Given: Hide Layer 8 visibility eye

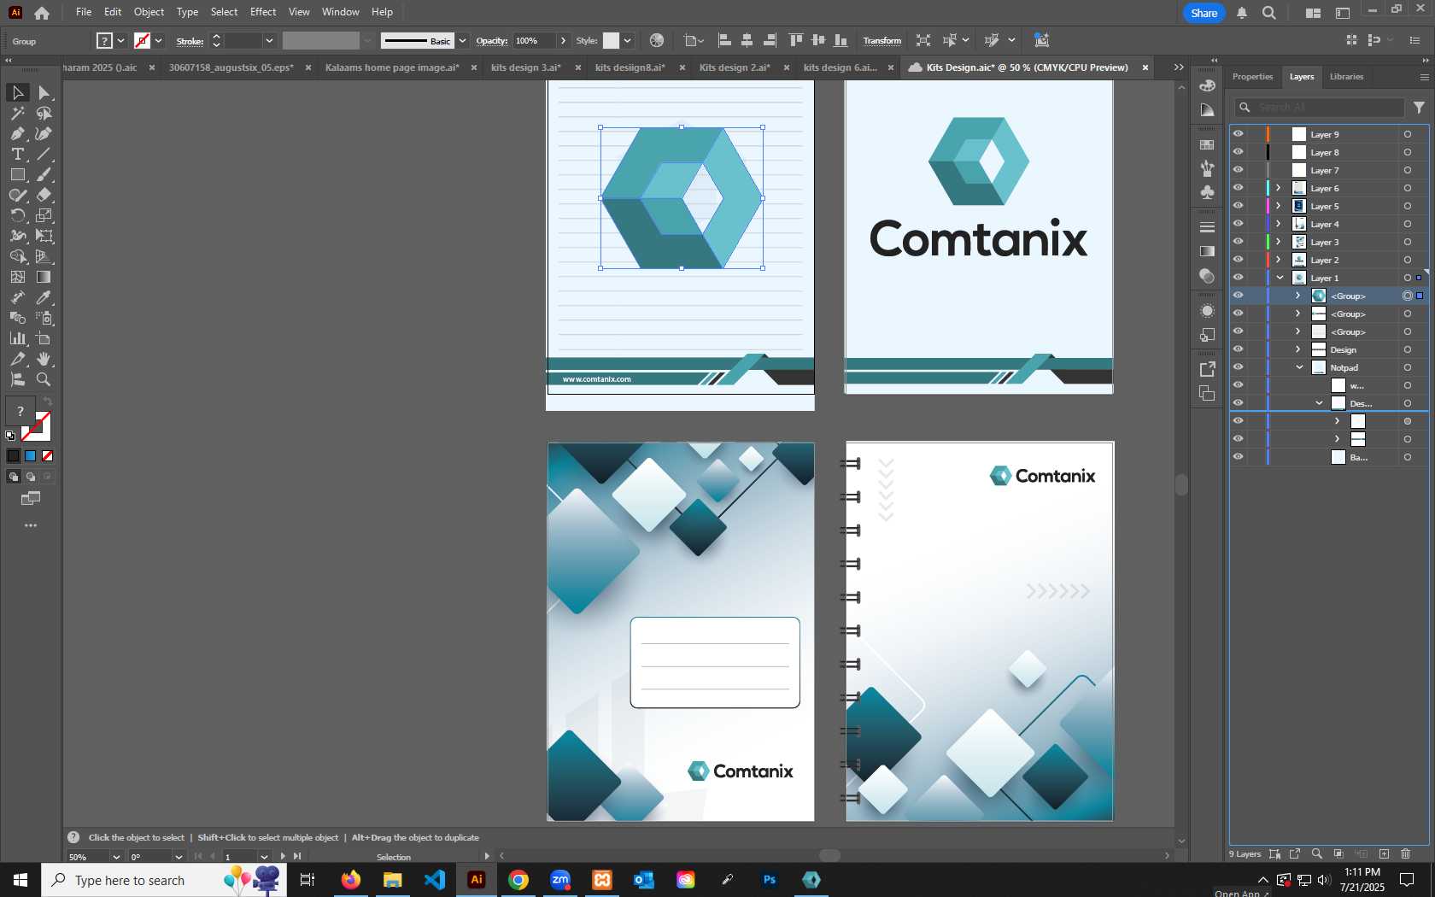Looking at the screenshot, I should click(1238, 152).
